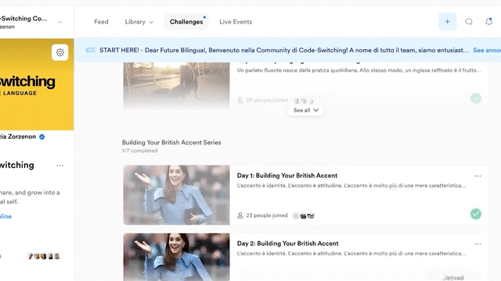
Task: Click the yellow Switching community banner
Action: click(37, 84)
